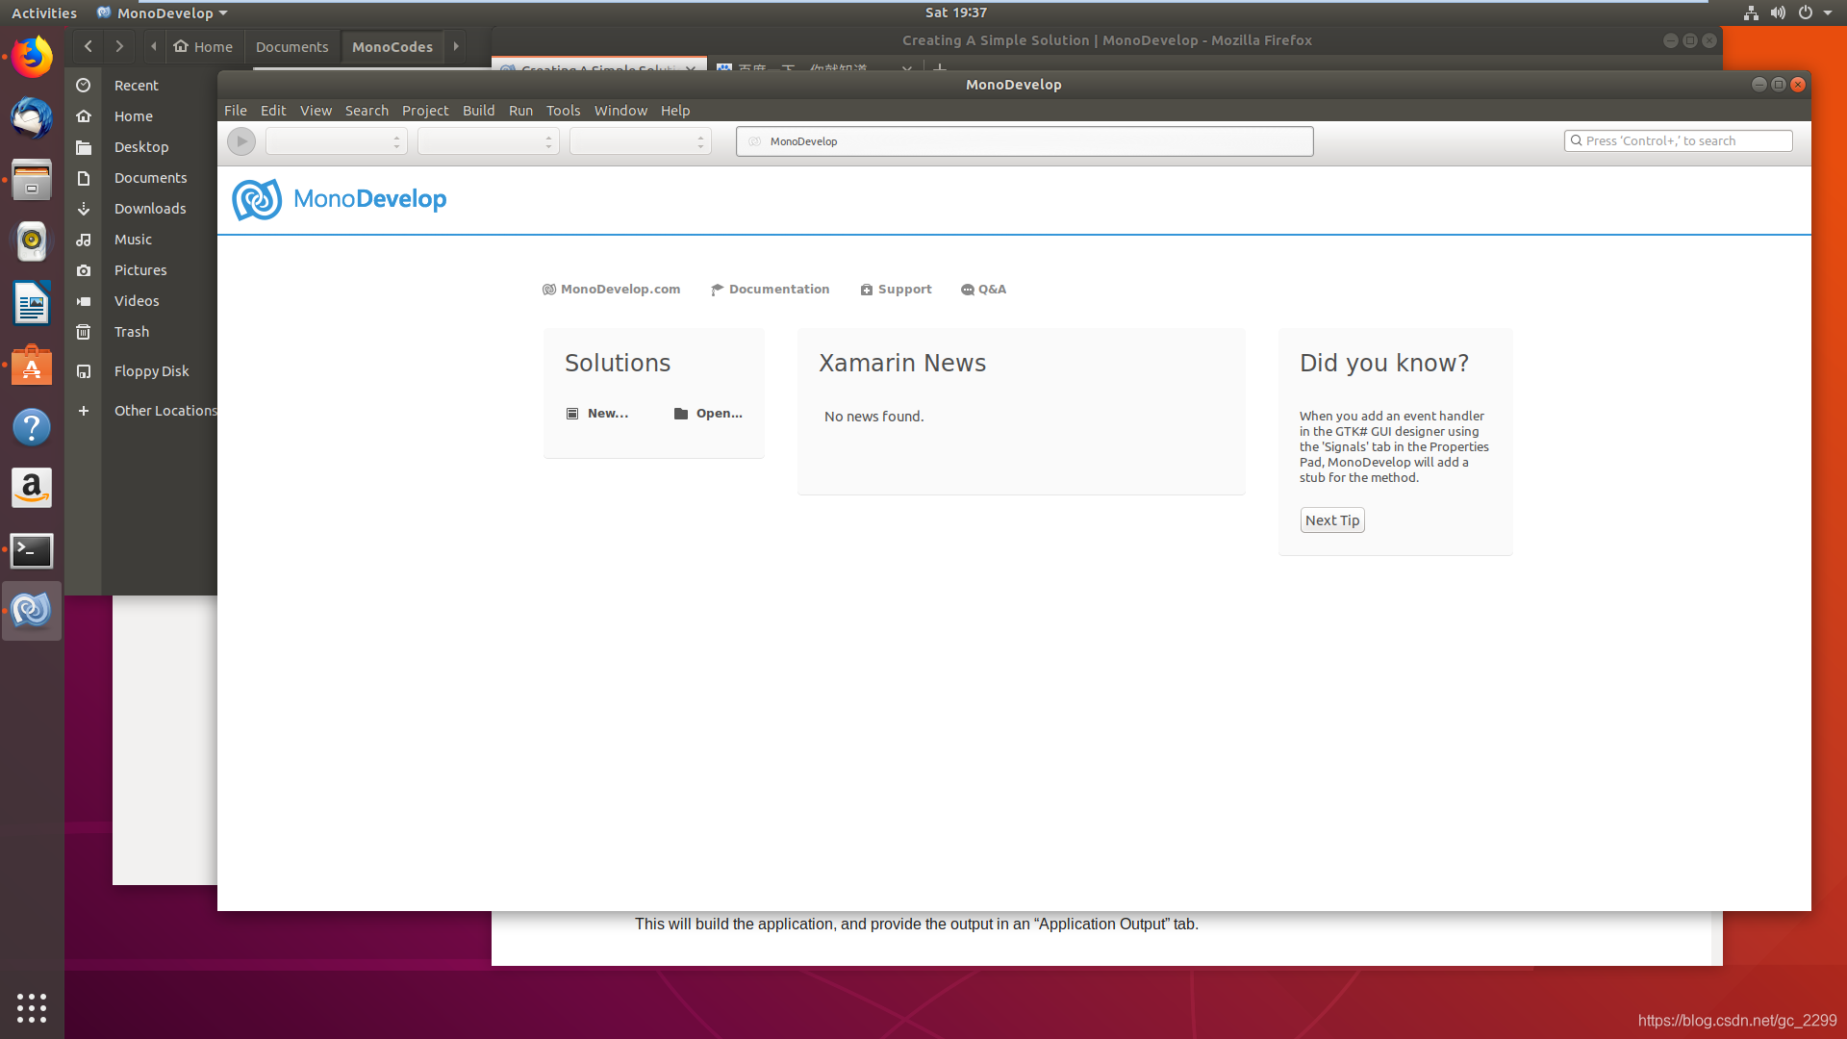This screenshot has height=1039, width=1847.
Task: Show applications grid in the dock
Action: click(x=32, y=1007)
